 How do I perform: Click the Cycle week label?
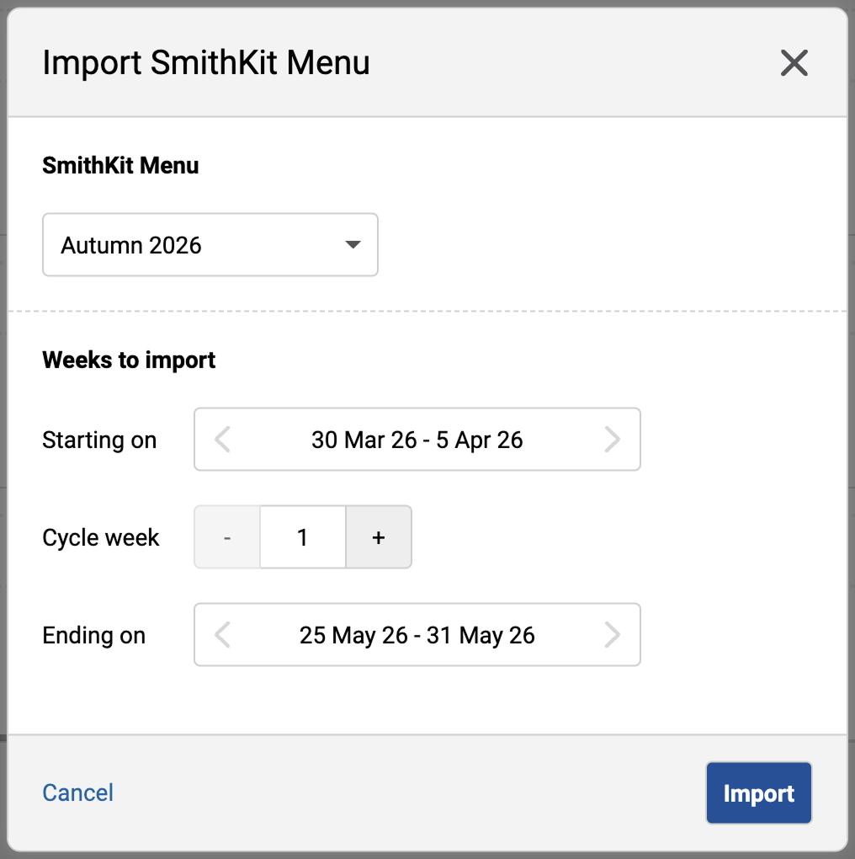(x=101, y=537)
